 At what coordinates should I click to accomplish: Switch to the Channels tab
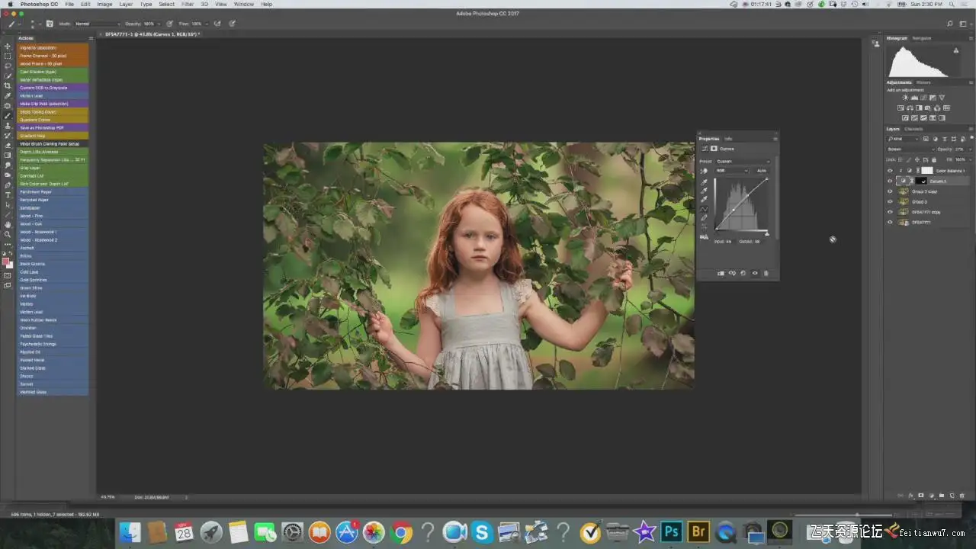pyautogui.click(x=913, y=129)
